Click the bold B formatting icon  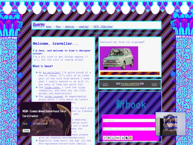click(109, 138)
